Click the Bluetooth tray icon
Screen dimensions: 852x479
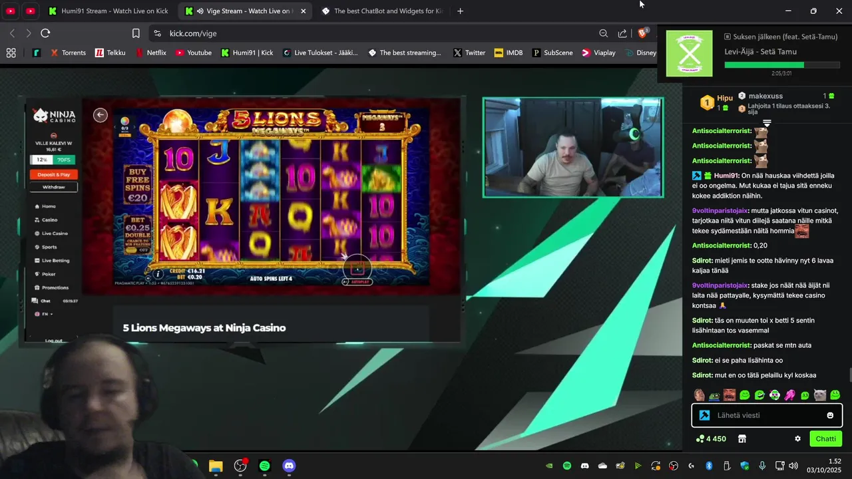click(709, 466)
